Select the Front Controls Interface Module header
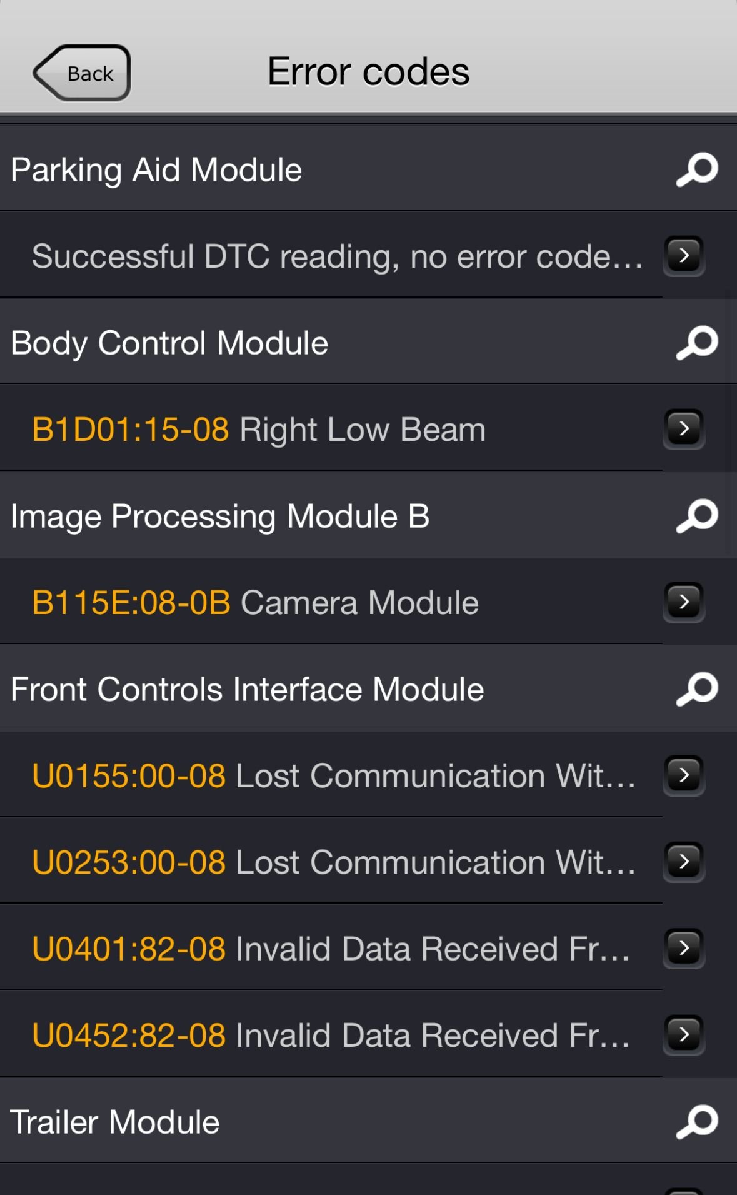 (247, 690)
